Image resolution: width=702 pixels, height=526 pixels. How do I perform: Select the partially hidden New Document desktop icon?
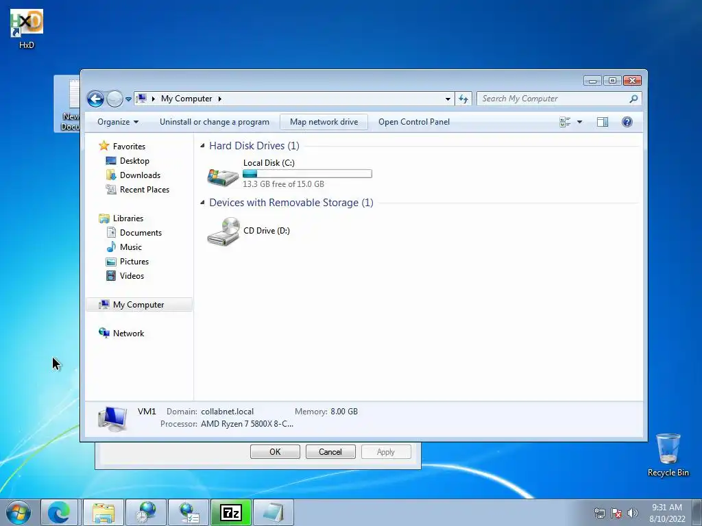pos(68,104)
